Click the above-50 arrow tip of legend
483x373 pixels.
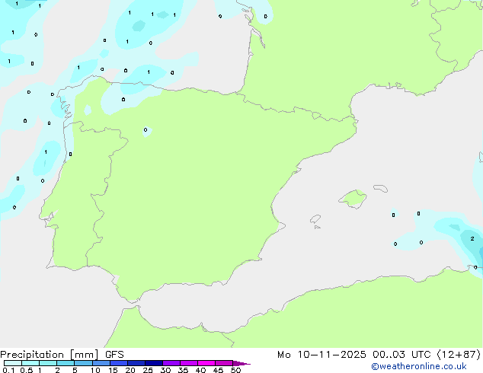241,363
